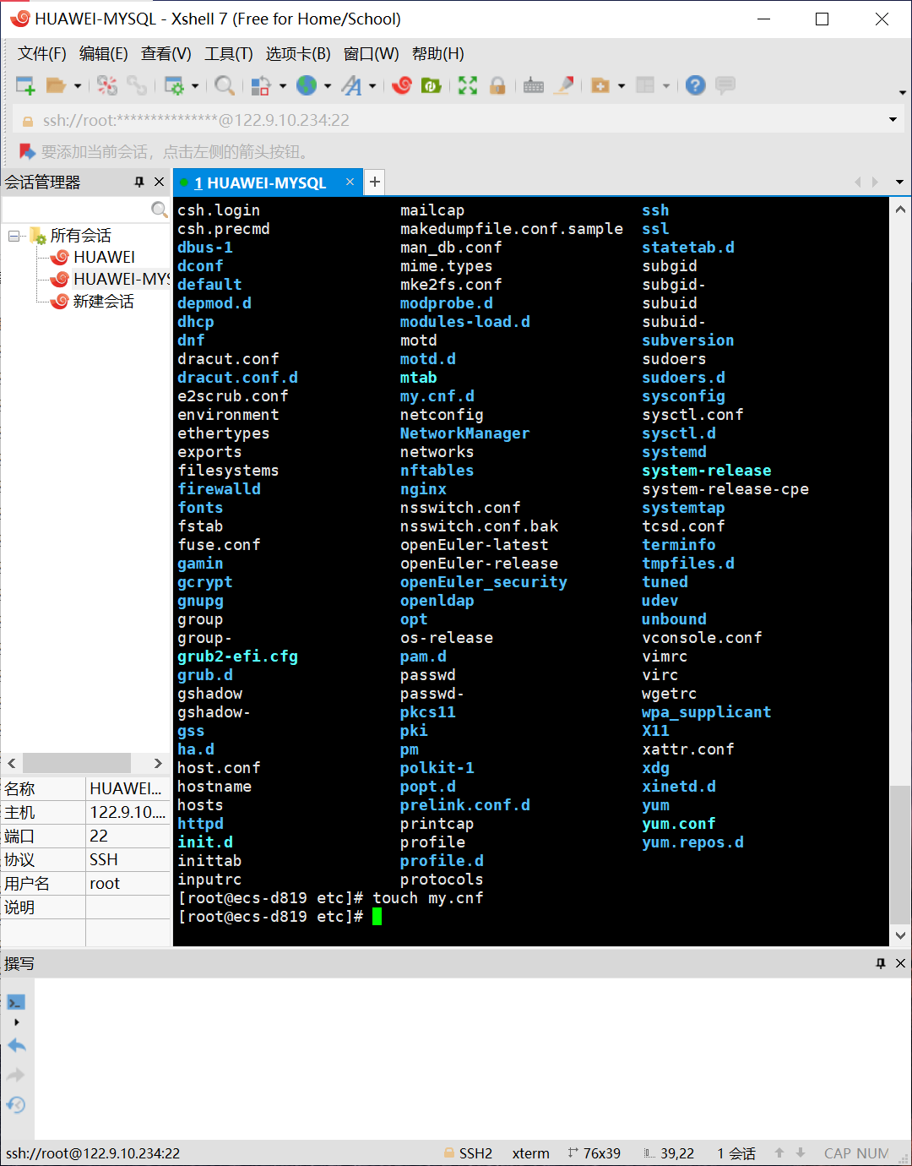Open the 窗口(W) menu
The height and width of the screenshot is (1166, 912).
[x=372, y=54]
